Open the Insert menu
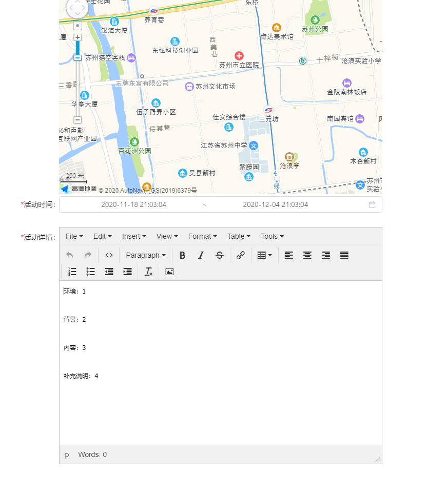Screen dimensions: 426x477 (x=134, y=236)
